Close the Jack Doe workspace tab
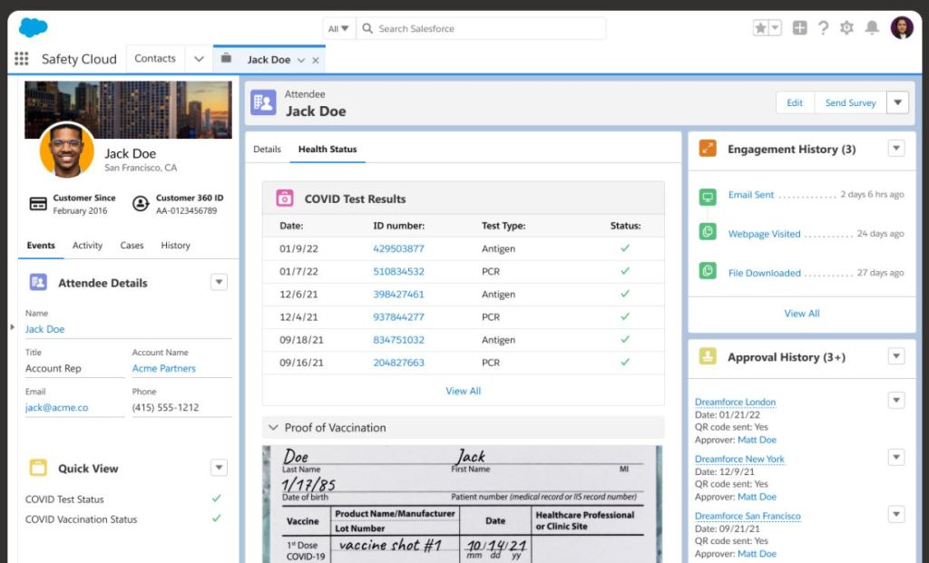Viewport: 929px width, 563px height. click(x=316, y=61)
